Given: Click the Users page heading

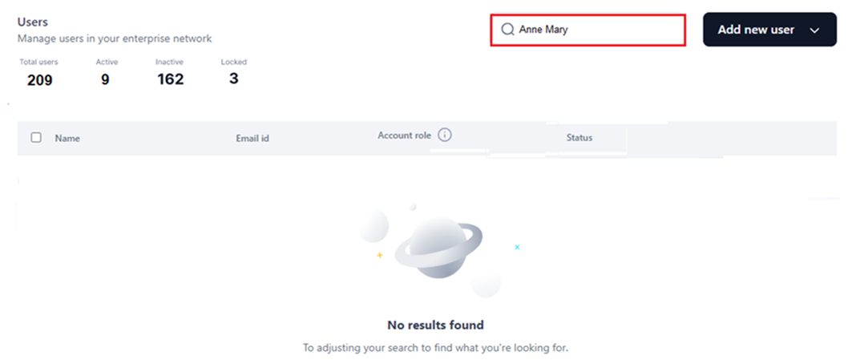Looking at the screenshot, I should point(33,22).
